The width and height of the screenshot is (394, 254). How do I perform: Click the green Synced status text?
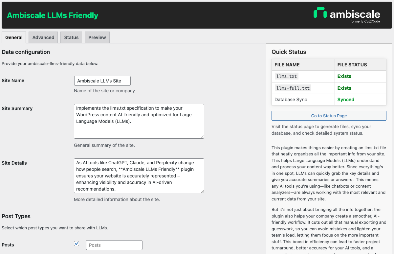coord(346,100)
